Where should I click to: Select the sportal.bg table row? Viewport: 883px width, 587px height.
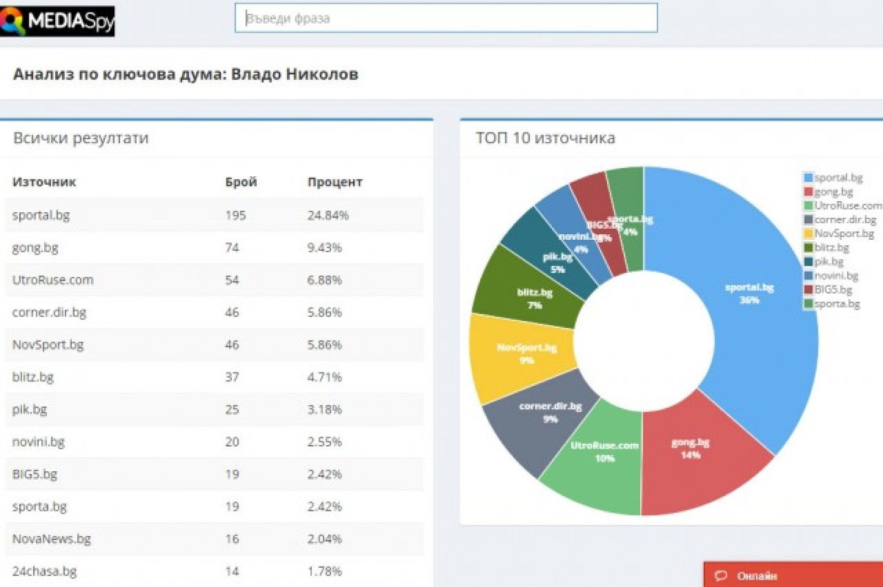[x=214, y=215]
